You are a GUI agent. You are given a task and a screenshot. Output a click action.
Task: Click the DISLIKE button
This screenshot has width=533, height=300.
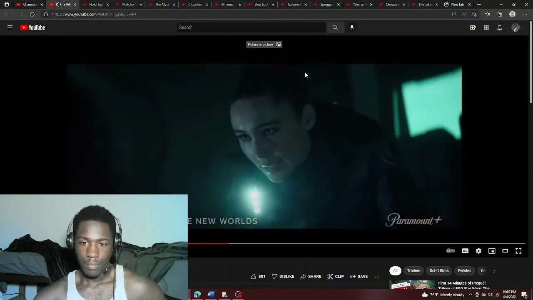(283, 276)
